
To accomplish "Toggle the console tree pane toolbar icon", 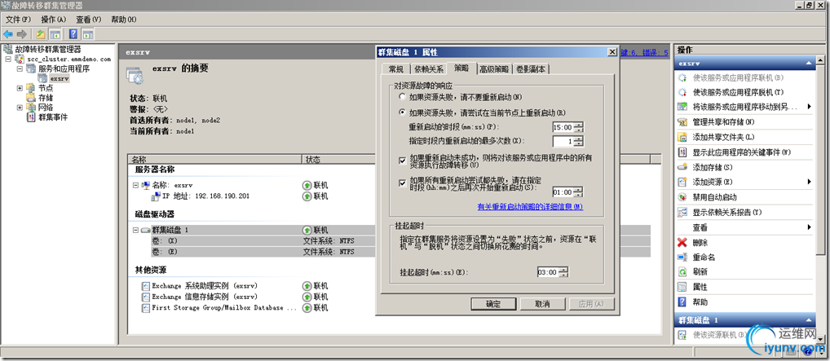I will (x=55, y=34).
